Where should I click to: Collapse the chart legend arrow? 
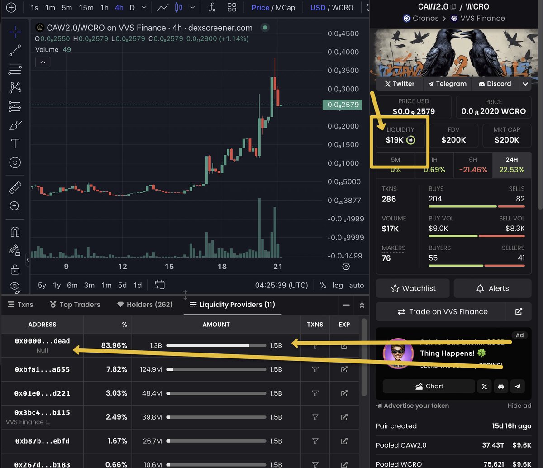pyautogui.click(x=43, y=62)
